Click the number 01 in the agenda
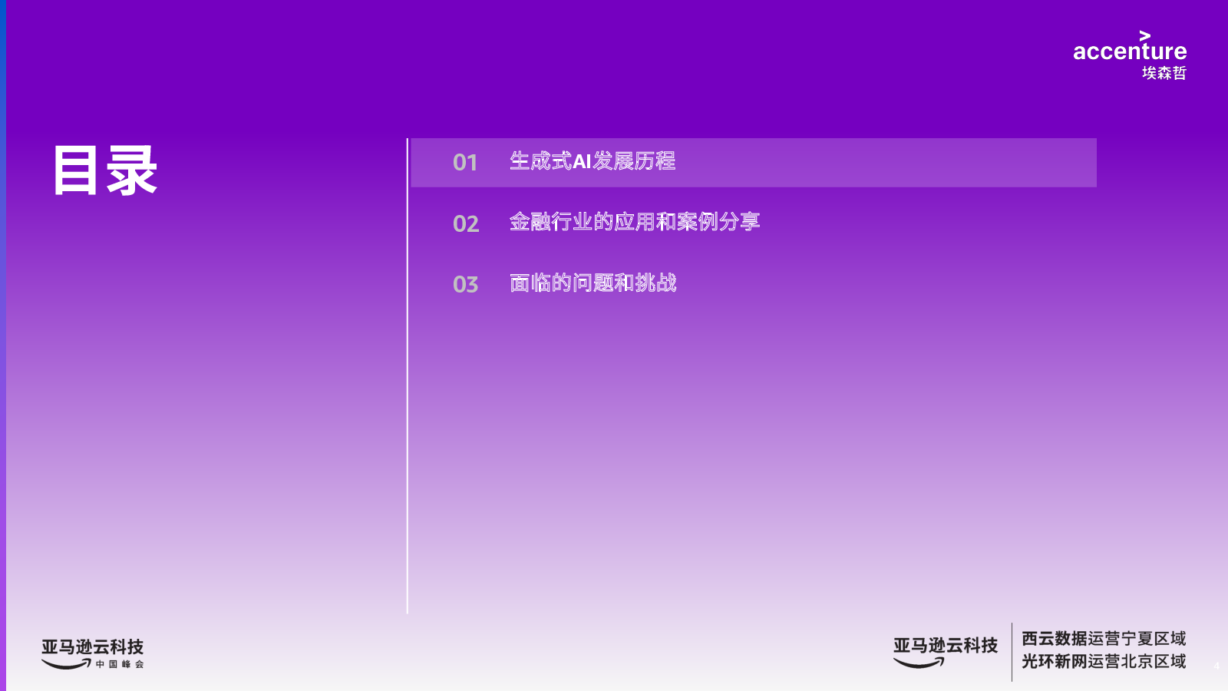This screenshot has width=1228, height=691. (x=465, y=163)
